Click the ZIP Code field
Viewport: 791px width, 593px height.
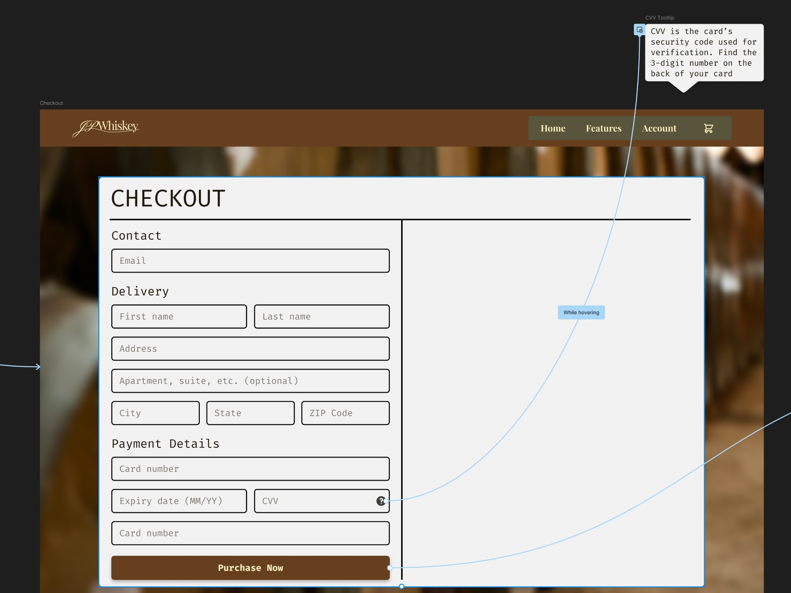tap(346, 413)
